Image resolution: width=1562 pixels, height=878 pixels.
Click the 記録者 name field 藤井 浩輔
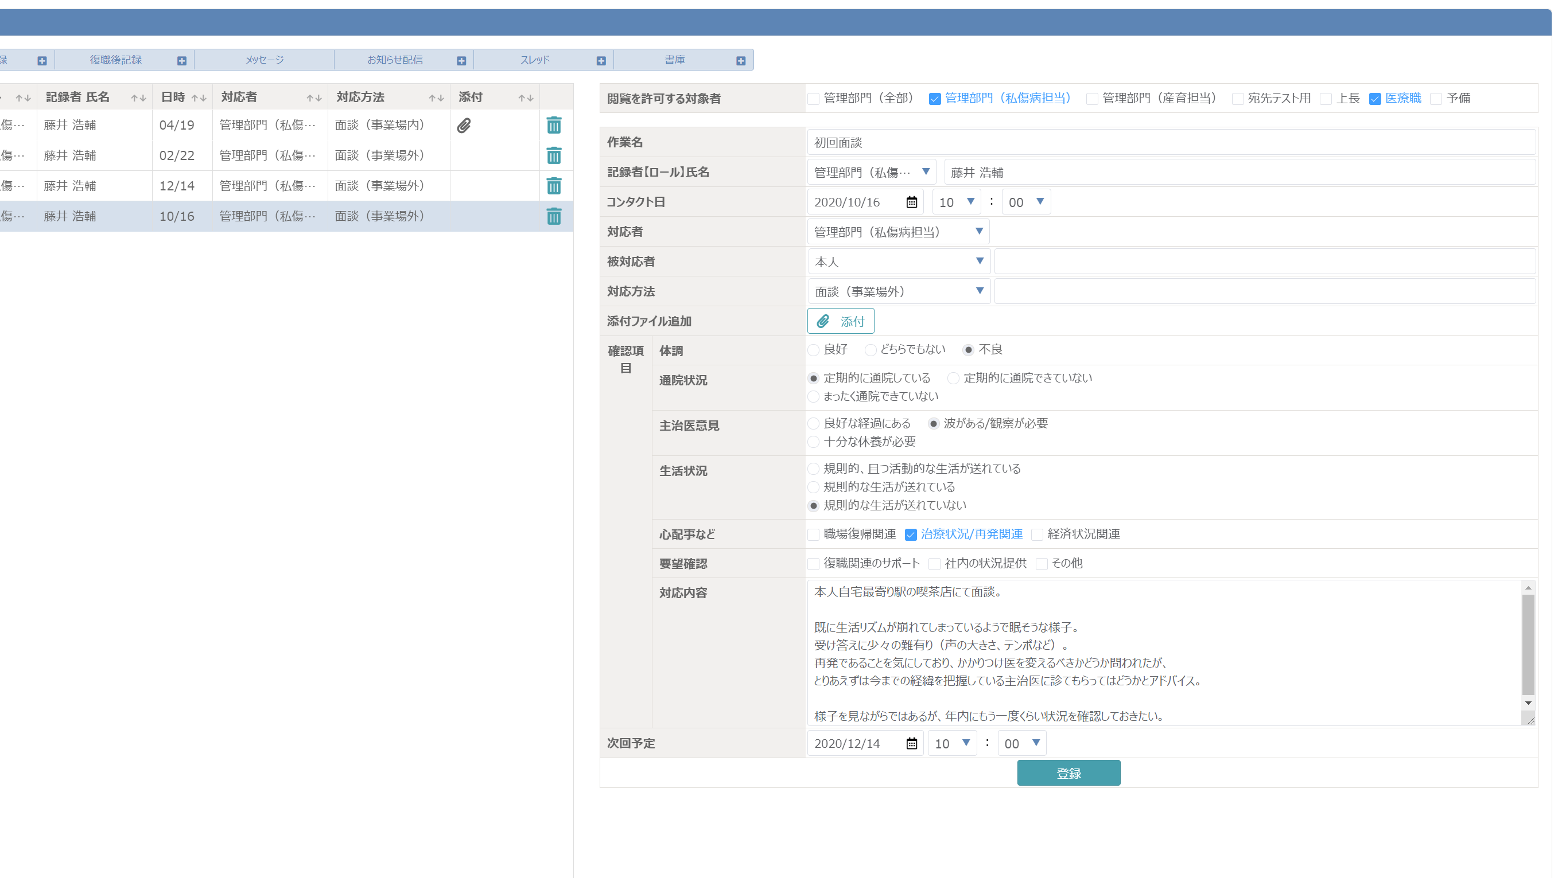(x=1240, y=172)
